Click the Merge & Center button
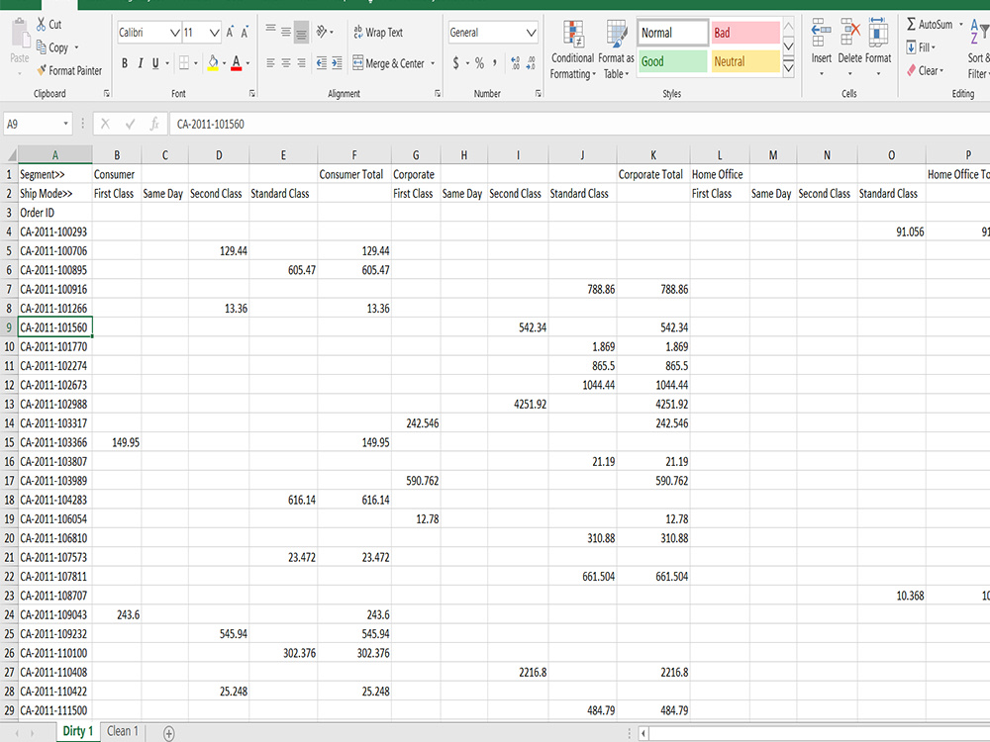The height and width of the screenshot is (742, 990). tap(388, 63)
